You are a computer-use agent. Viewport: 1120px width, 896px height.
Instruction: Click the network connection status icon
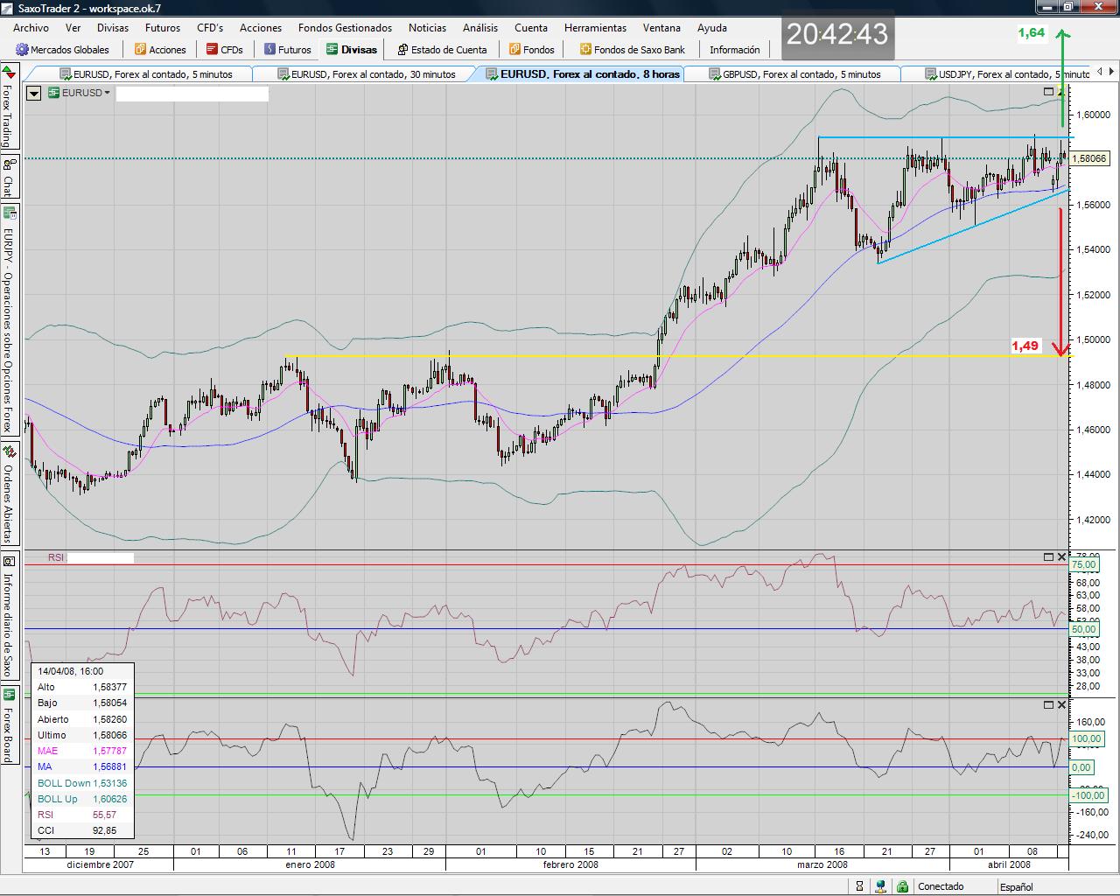[880, 886]
